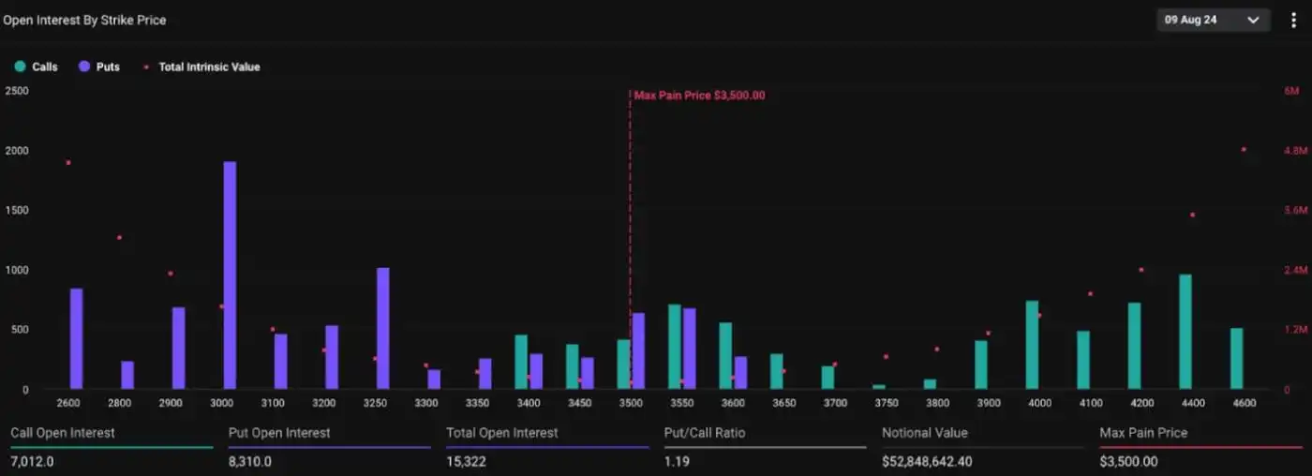This screenshot has height=476, width=1312.
Task: Open the three-dot more options menu
Action: click(1294, 20)
